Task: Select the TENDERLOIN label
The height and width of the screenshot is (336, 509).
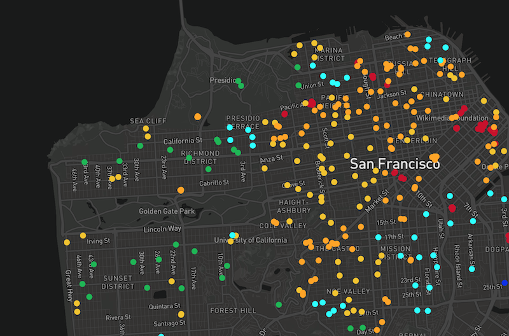Action: click(x=415, y=141)
